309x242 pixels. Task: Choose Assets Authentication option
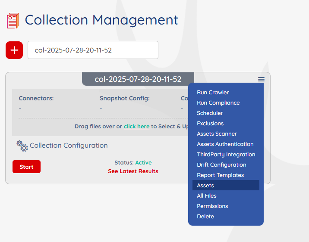(x=226, y=144)
